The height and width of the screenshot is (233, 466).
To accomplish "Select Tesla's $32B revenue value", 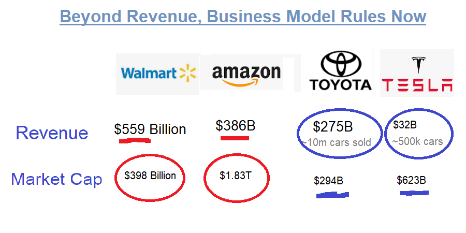I will (x=405, y=125).
